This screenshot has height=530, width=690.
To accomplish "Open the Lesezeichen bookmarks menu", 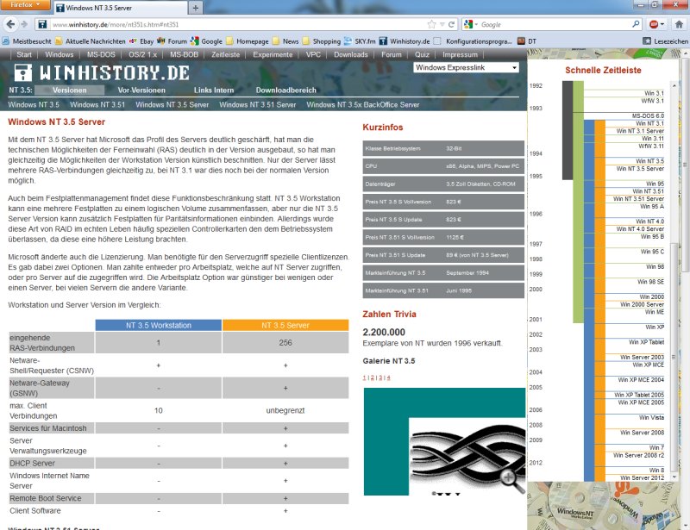I will coord(665,41).
